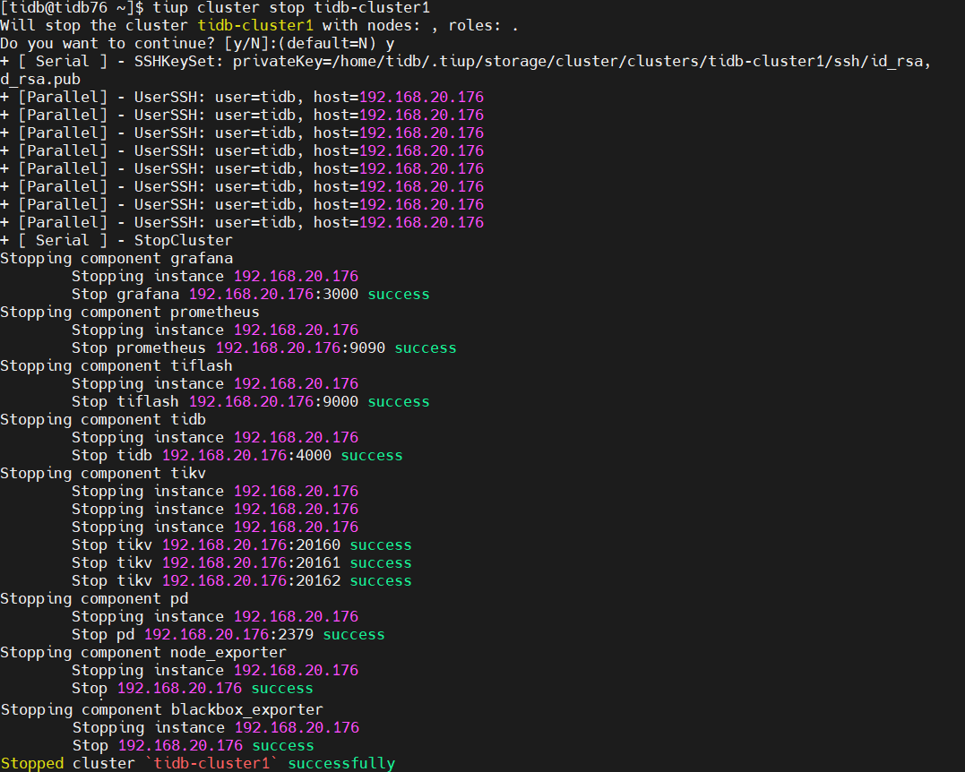Screen dimensions: 965x772
Task: Click the 'StopCluster' serial step line
Action: pyautogui.click(x=116, y=241)
